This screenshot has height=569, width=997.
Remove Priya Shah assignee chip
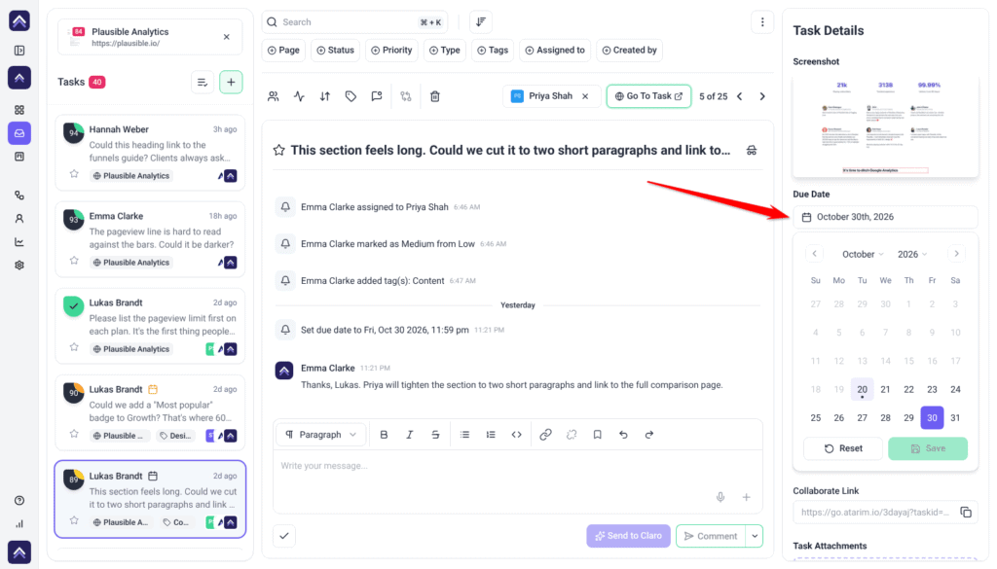(585, 96)
